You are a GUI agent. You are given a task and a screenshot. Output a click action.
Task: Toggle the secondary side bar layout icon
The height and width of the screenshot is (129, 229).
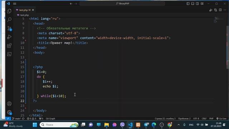[x=197, y=4]
